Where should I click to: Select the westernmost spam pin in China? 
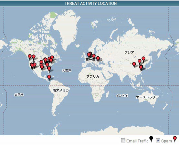pyautogui.click(x=134, y=65)
